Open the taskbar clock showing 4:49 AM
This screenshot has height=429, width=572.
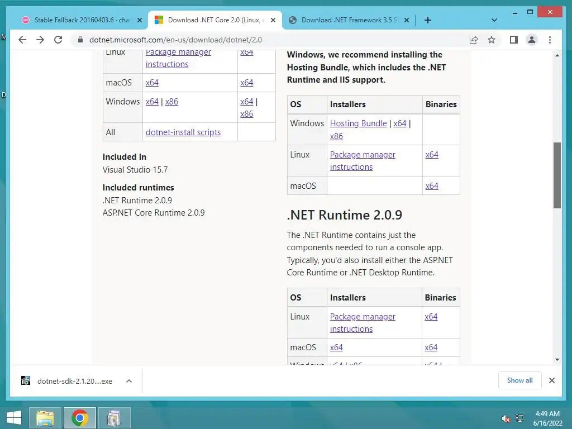[x=547, y=418]
